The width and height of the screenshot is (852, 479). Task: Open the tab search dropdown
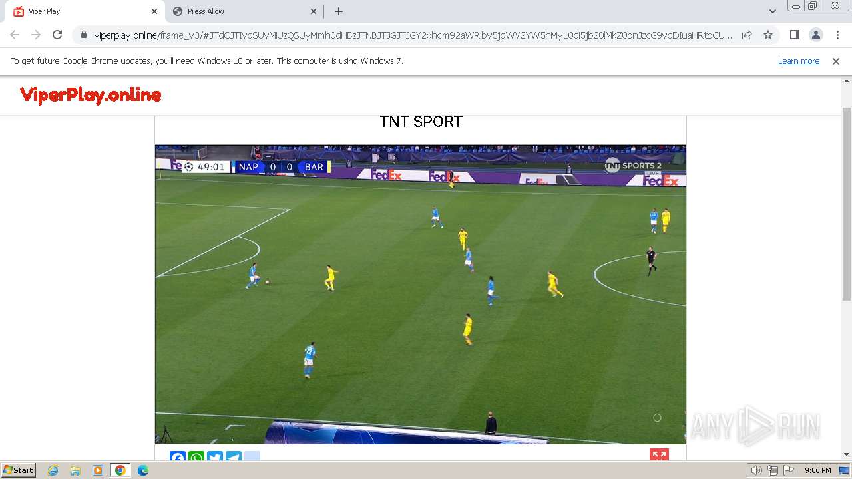point(772,11)
